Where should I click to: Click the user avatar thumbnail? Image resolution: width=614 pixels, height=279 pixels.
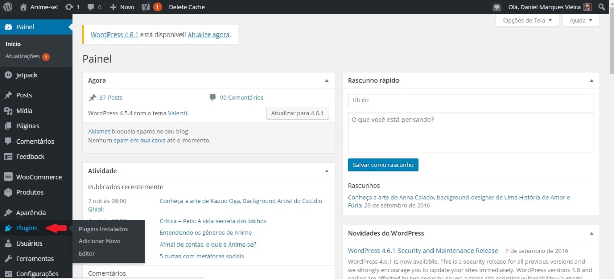click(x=587, y=7)
